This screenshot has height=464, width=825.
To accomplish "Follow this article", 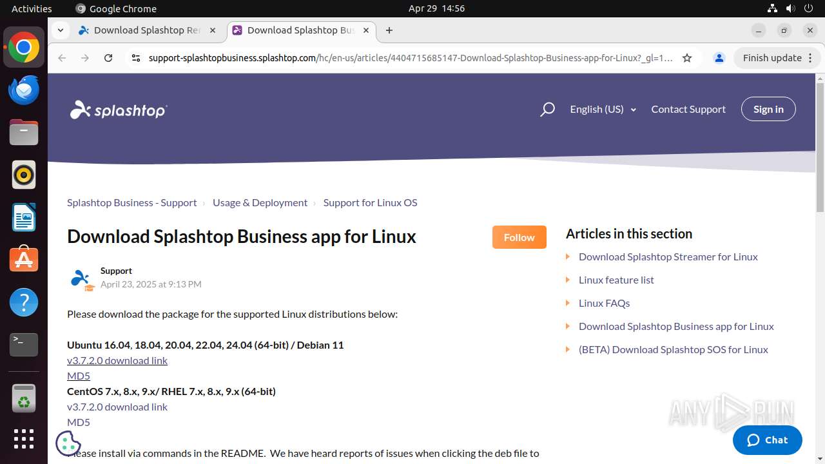I will click(519, 237).
